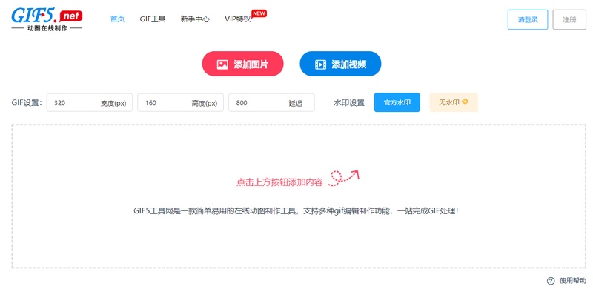Go to 新手中心 page
593x292 pixels.
pos(195,19)
